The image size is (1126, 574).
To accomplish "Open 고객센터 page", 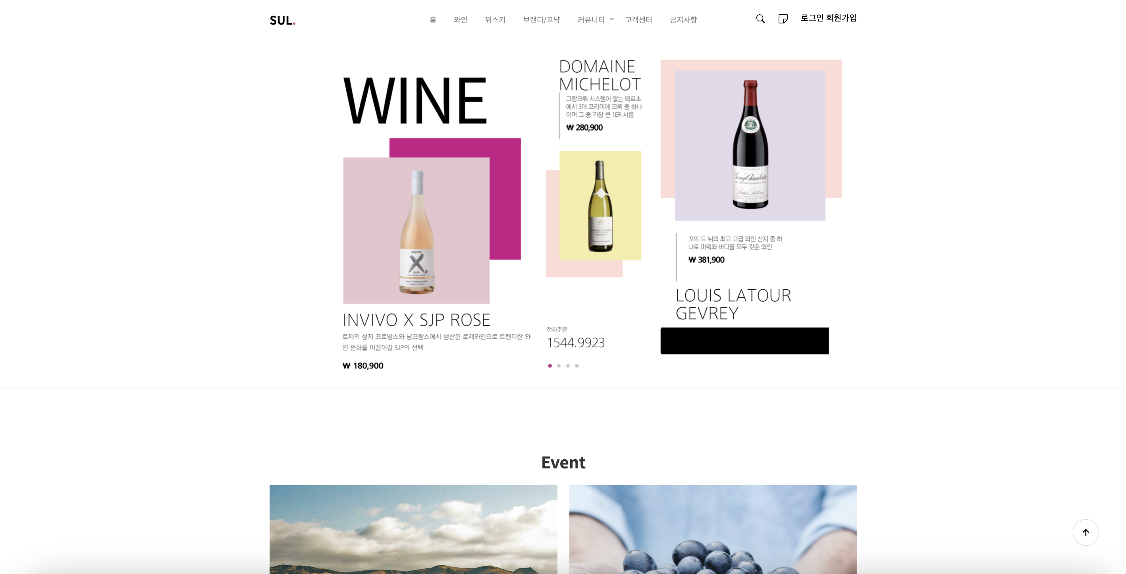I will pos(638,20).
